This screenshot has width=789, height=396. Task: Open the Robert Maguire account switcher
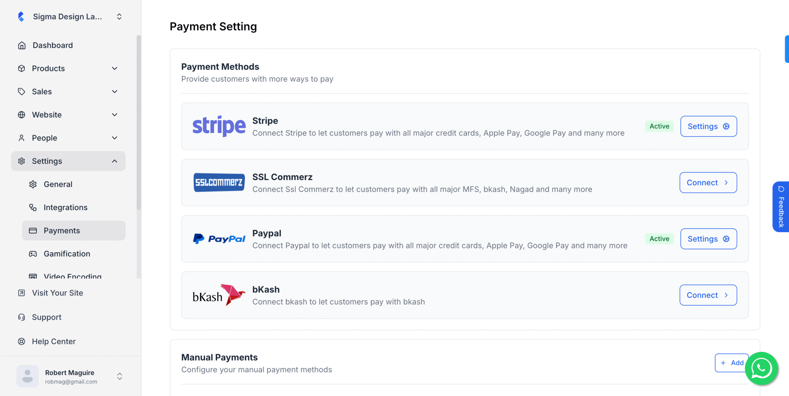click(x=119, y=376)
